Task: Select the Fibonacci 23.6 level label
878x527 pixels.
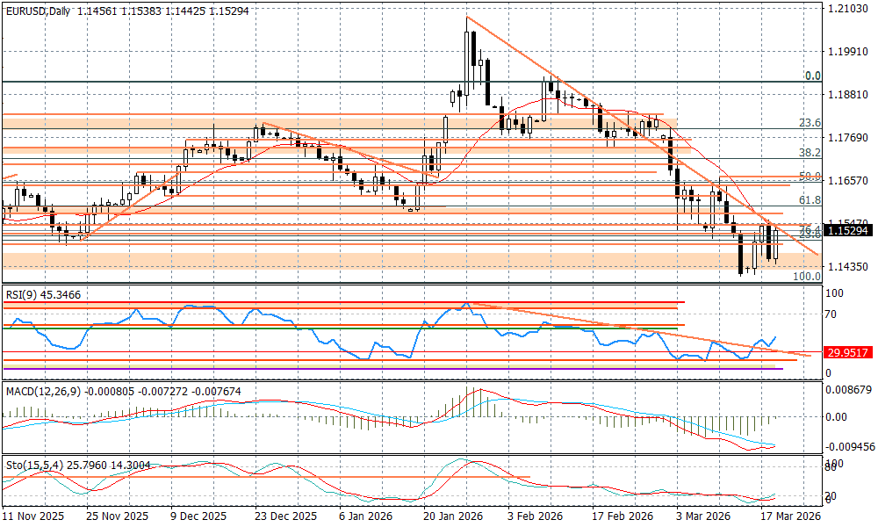Action: [809, 123]
